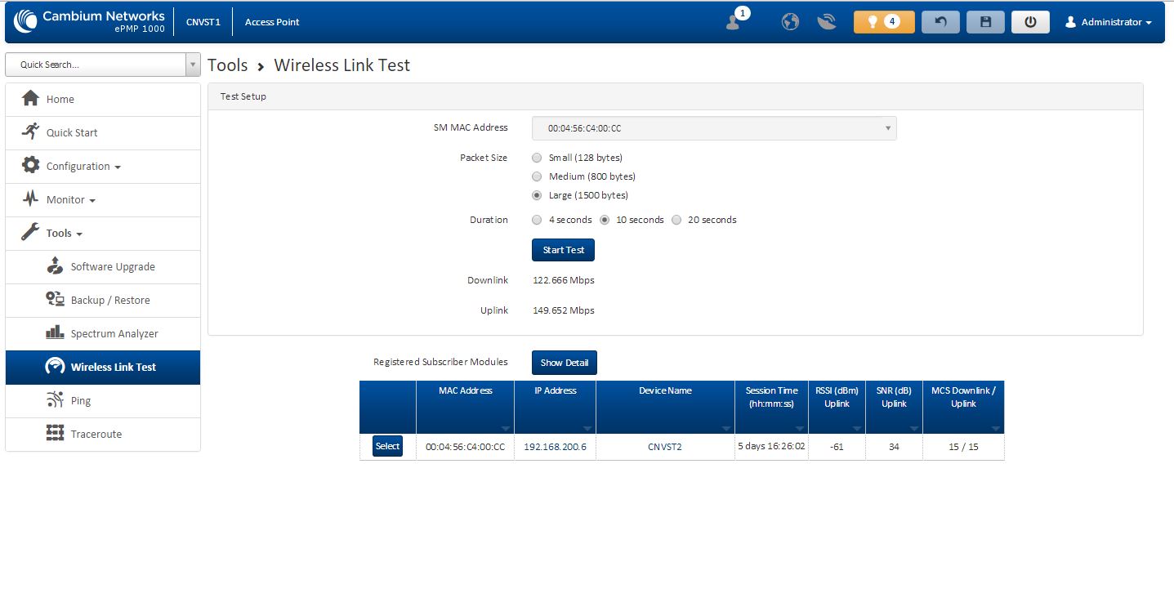Click the Show Detail button
The width and height of the screenshot is (1174, 611).
(565, 363)
